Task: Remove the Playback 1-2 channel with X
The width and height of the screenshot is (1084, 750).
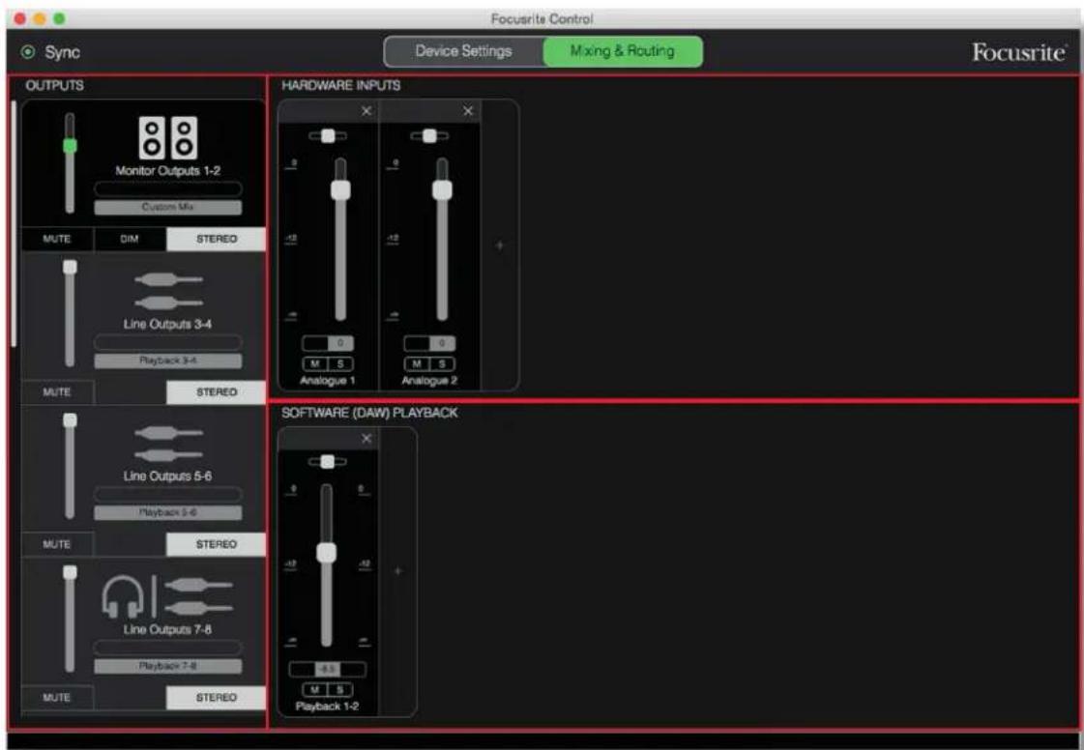Action: [x=366, y=438]
